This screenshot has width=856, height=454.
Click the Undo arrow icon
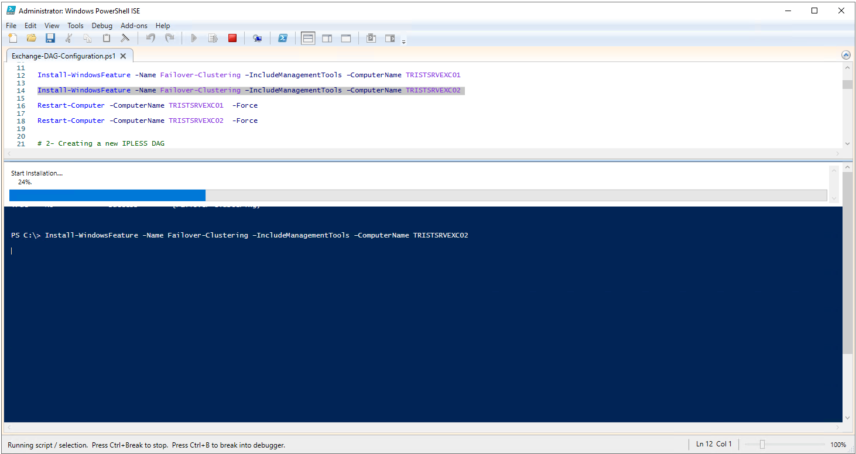(x=150, y=38)
